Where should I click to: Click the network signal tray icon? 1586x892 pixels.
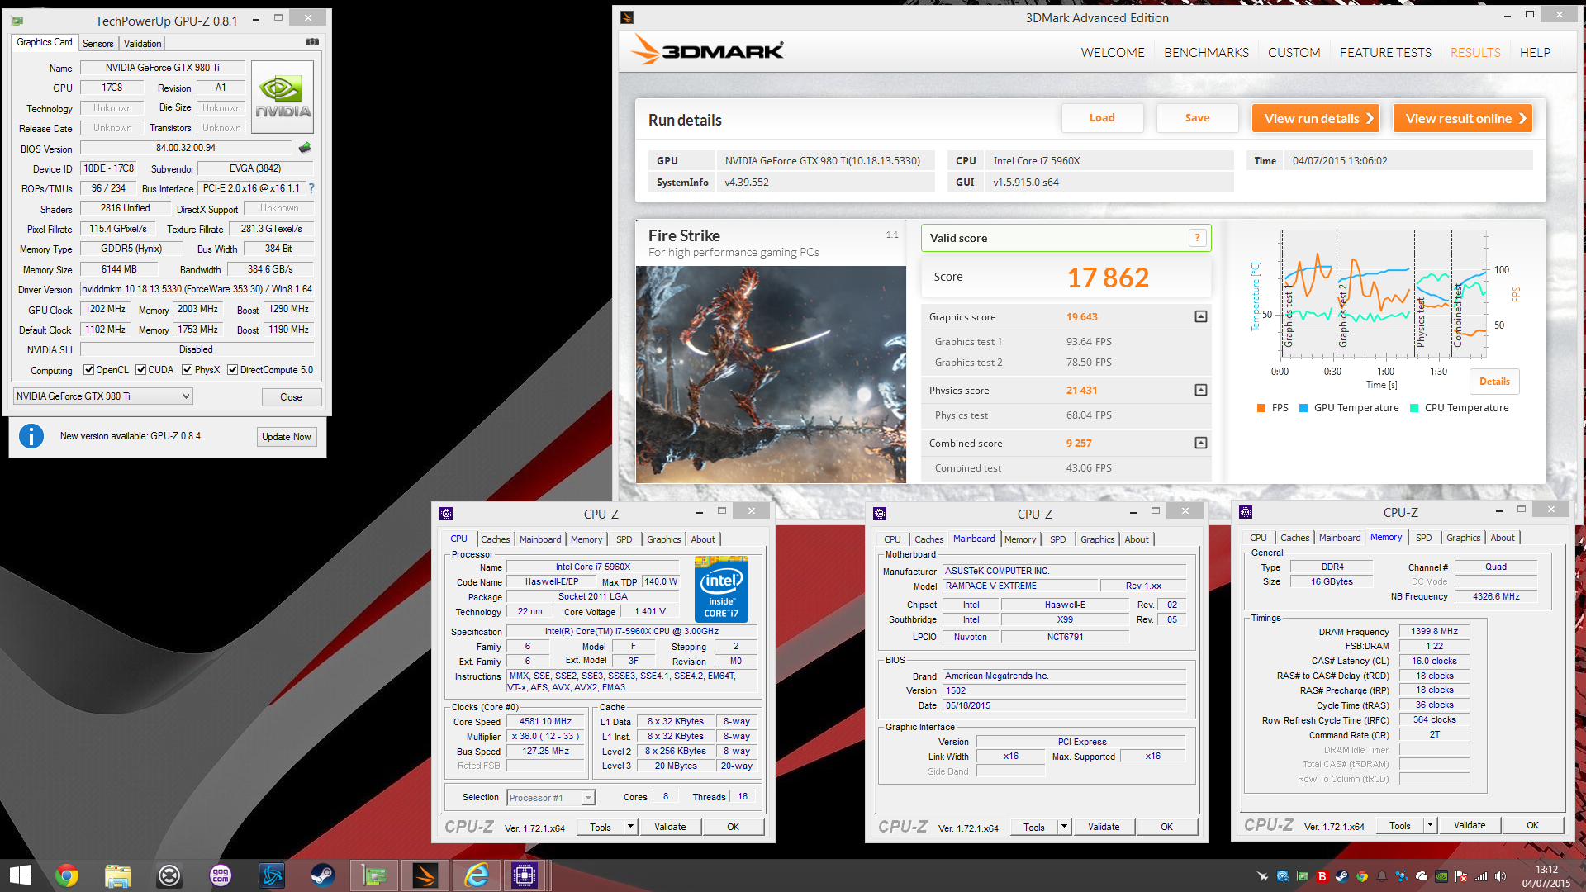pyautogui.click(x=1481, y=876)
